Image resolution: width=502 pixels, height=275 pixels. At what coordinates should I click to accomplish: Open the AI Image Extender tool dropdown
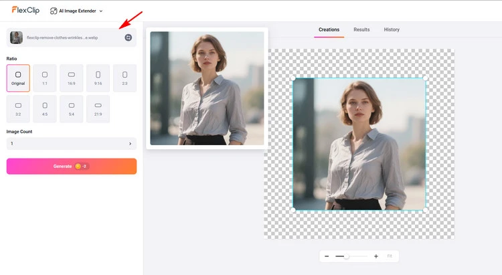(76, 11)
